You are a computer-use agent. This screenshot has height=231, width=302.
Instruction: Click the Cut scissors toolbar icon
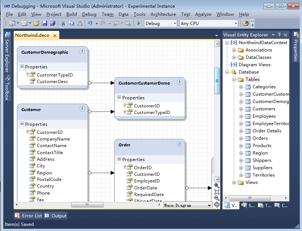click(x=63, y=23)
